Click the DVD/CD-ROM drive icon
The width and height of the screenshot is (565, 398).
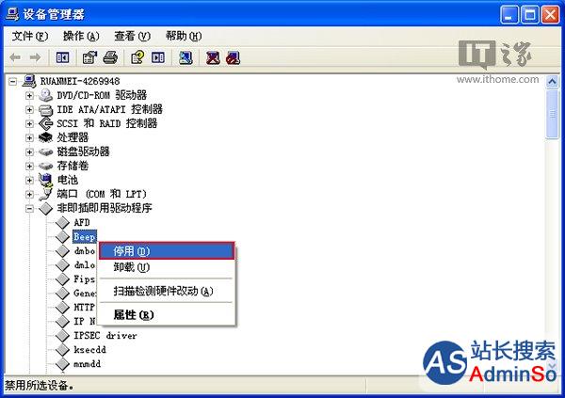click(46, 95)
